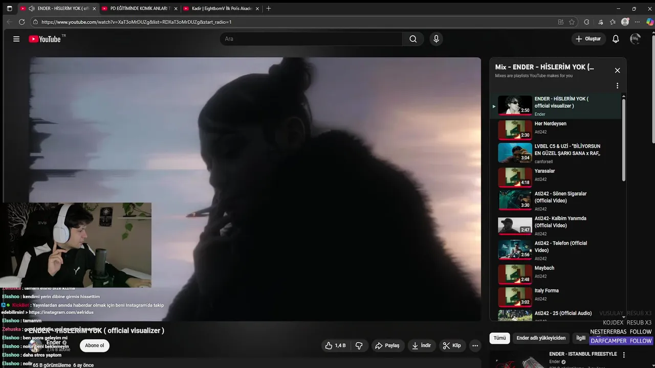Select Ender adlı yükleyiciden chip
655x368 pixels.
(541, 338)
